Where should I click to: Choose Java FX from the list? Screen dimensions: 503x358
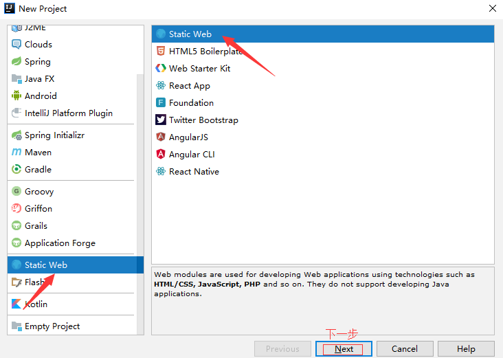click(72, 78)
